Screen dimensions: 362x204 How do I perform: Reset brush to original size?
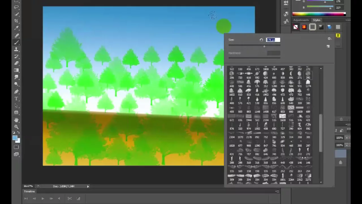point(261,40)
